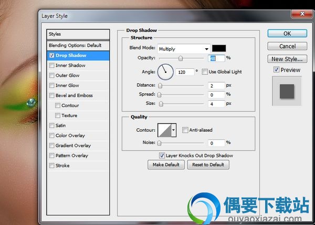Enable the Outer Glow checkbox

tap(52, 76)
